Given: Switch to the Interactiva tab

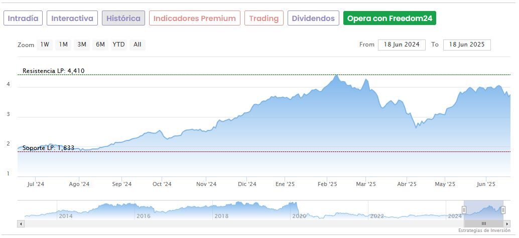Looking at the screenshot, I should point(72,18).
